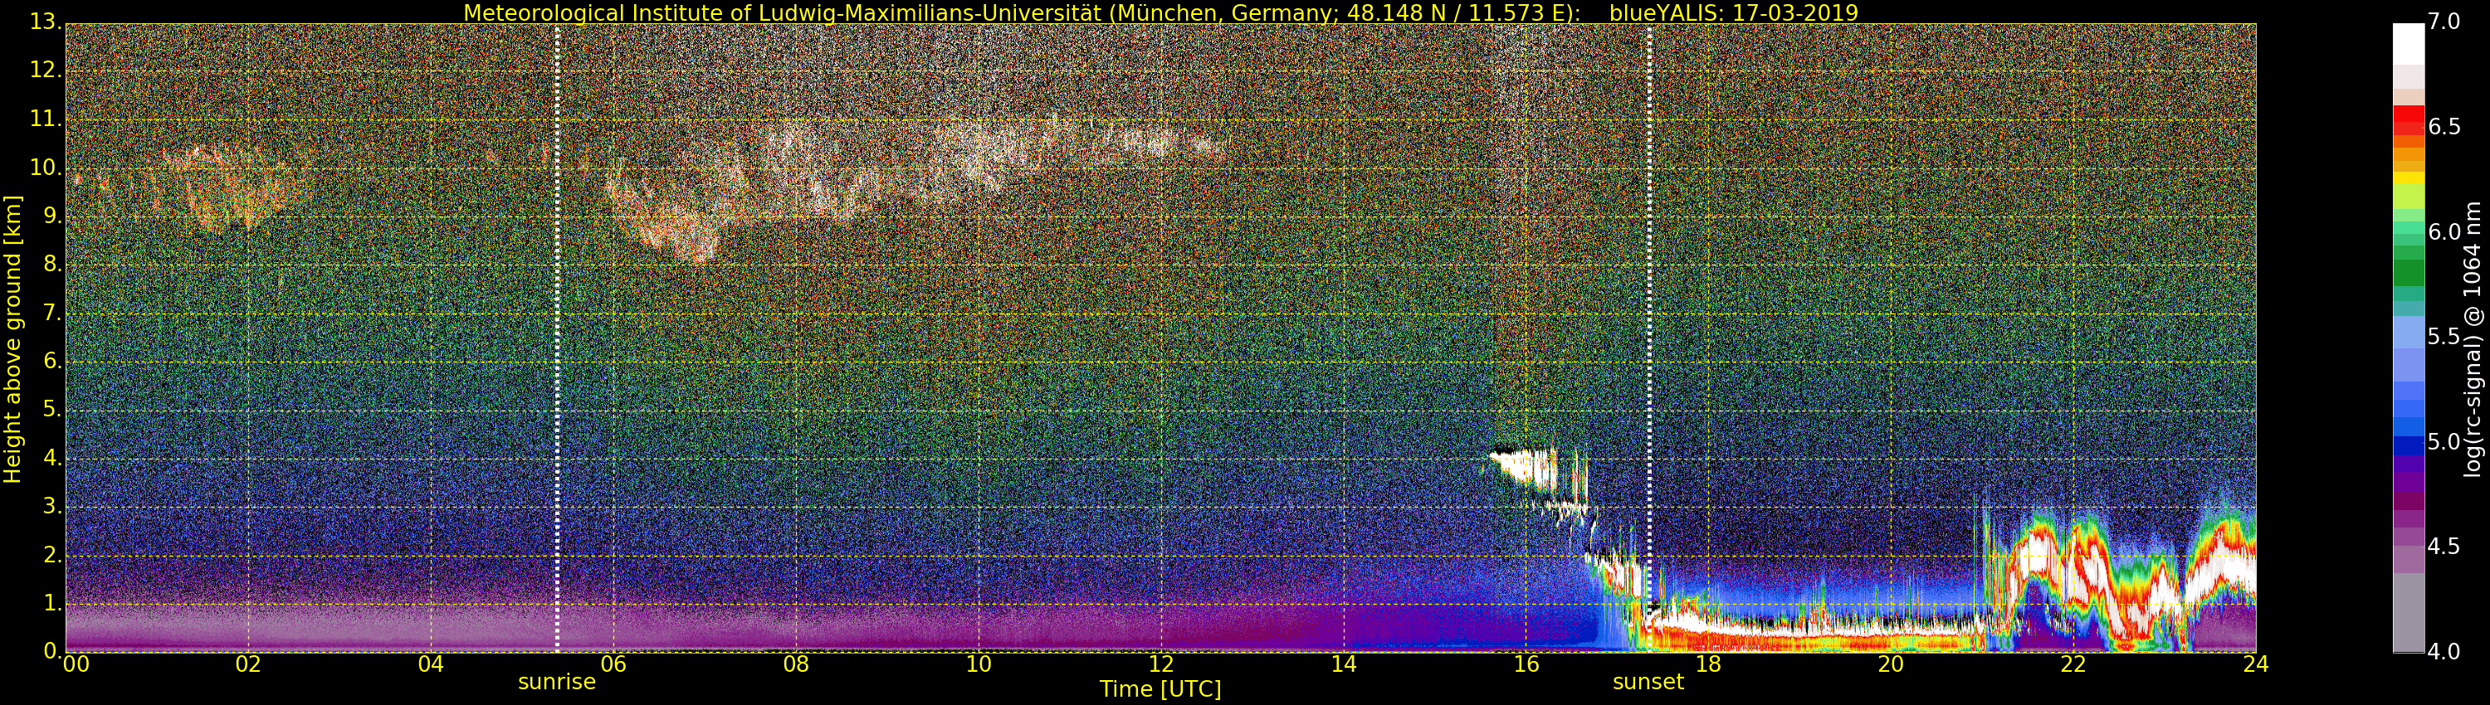
Task: Click the white dotted sunrise line in the plot
Action: [557, 338]
